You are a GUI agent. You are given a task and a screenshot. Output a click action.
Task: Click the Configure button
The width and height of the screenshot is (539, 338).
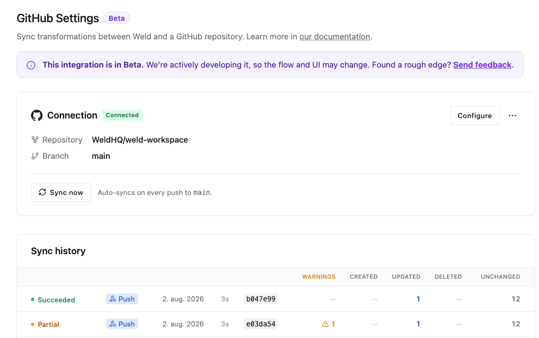[475, 116]
